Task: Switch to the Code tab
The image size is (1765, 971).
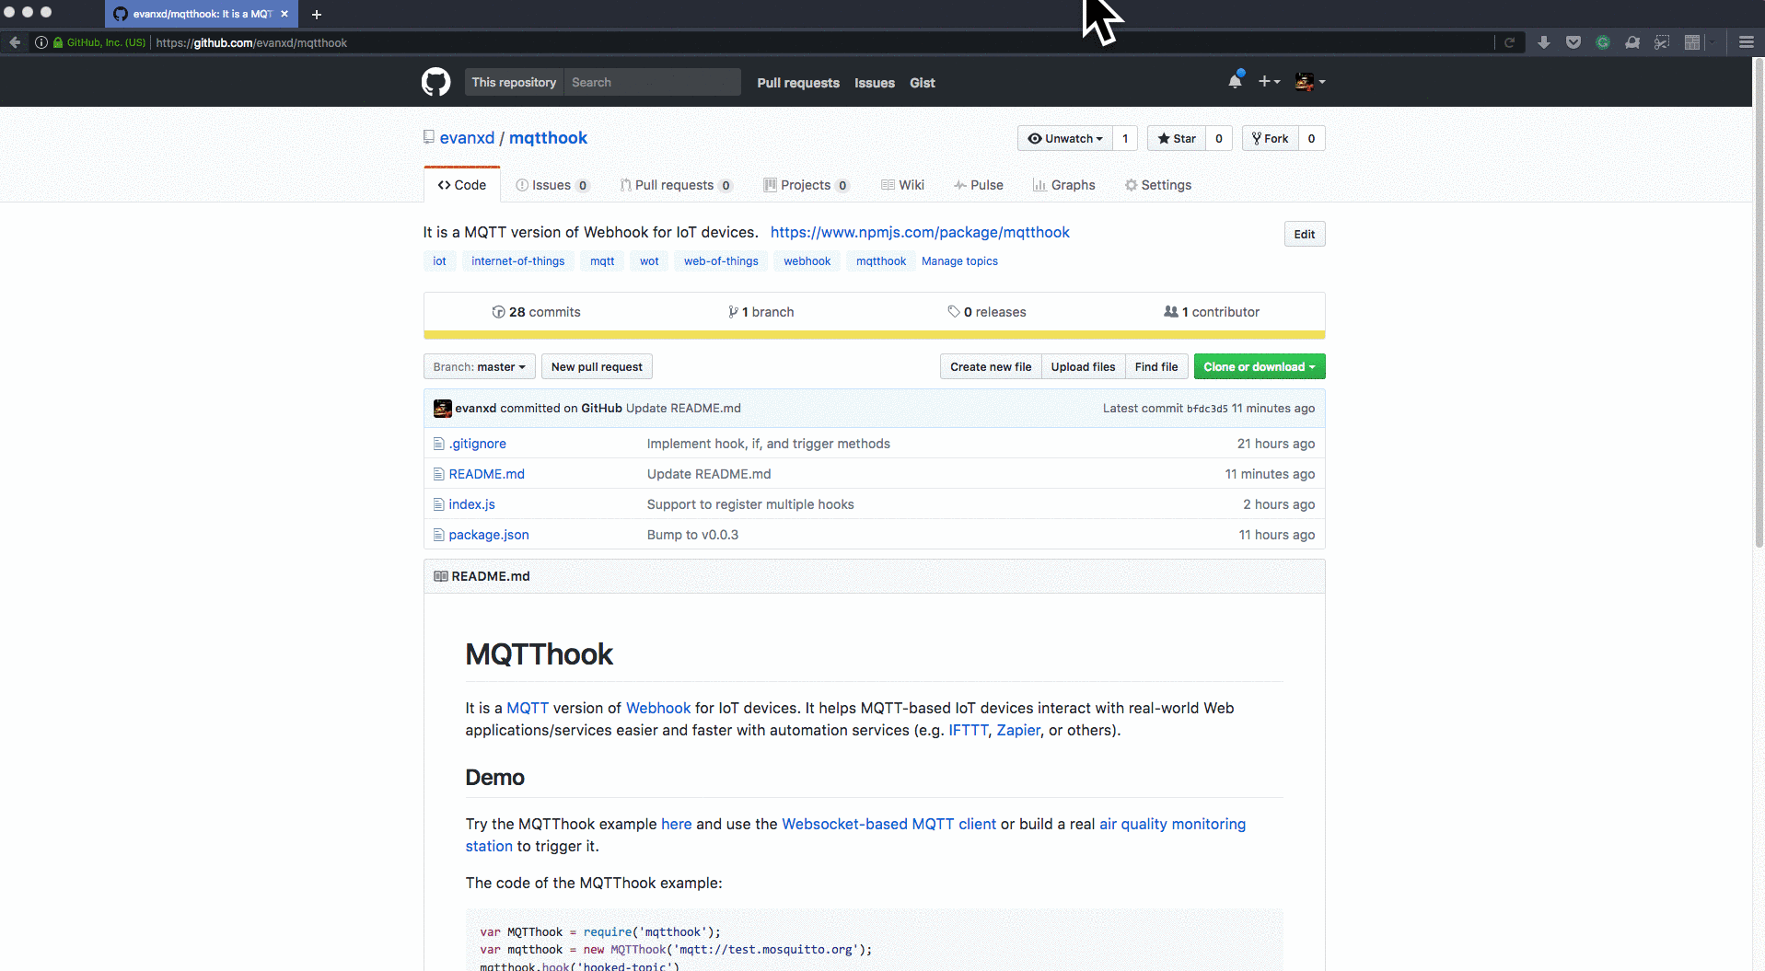Action: click(x=462, y=185)
